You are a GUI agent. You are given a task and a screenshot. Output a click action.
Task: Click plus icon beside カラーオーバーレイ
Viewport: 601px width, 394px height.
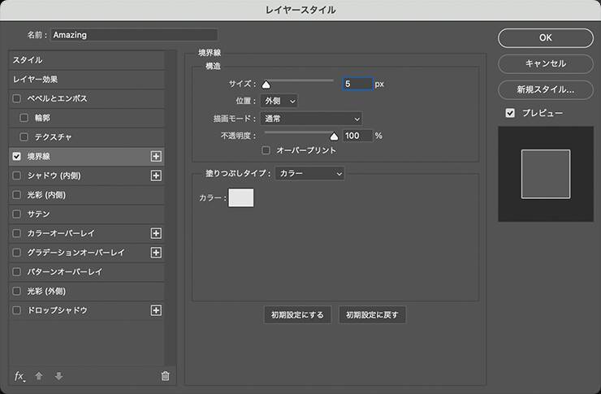pos(157,233)
